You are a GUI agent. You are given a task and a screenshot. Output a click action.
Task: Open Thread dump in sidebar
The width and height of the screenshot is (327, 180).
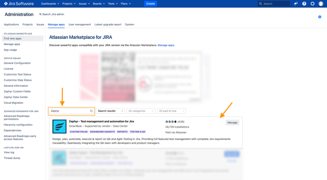[x=12, y=158]
